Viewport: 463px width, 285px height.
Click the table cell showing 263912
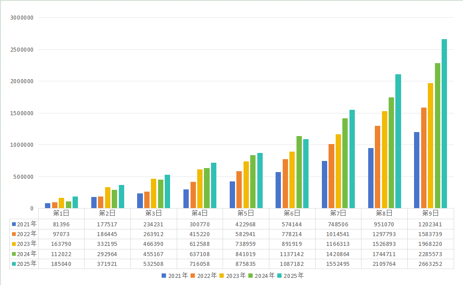coord(154,234)
